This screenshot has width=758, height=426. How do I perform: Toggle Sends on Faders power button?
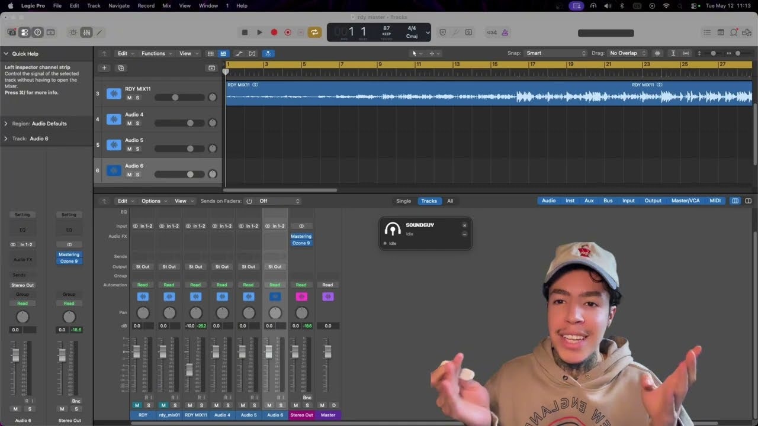coord(249,201)
